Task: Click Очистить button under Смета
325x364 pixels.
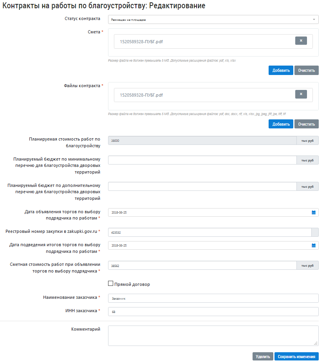Action: 306,70
